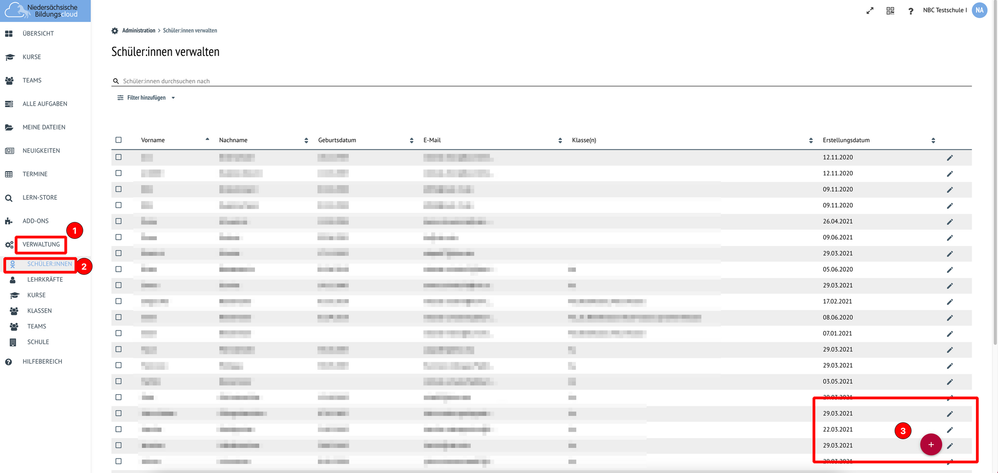This screenshot has width=998, height=473.
Task: Click pencil icon for row dated 26.04.2021
Action: [x=950, y=222]
